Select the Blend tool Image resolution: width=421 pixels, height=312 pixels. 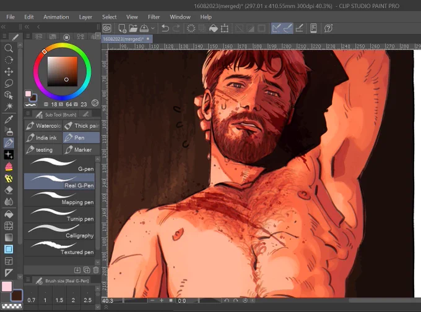click(9, 202)
